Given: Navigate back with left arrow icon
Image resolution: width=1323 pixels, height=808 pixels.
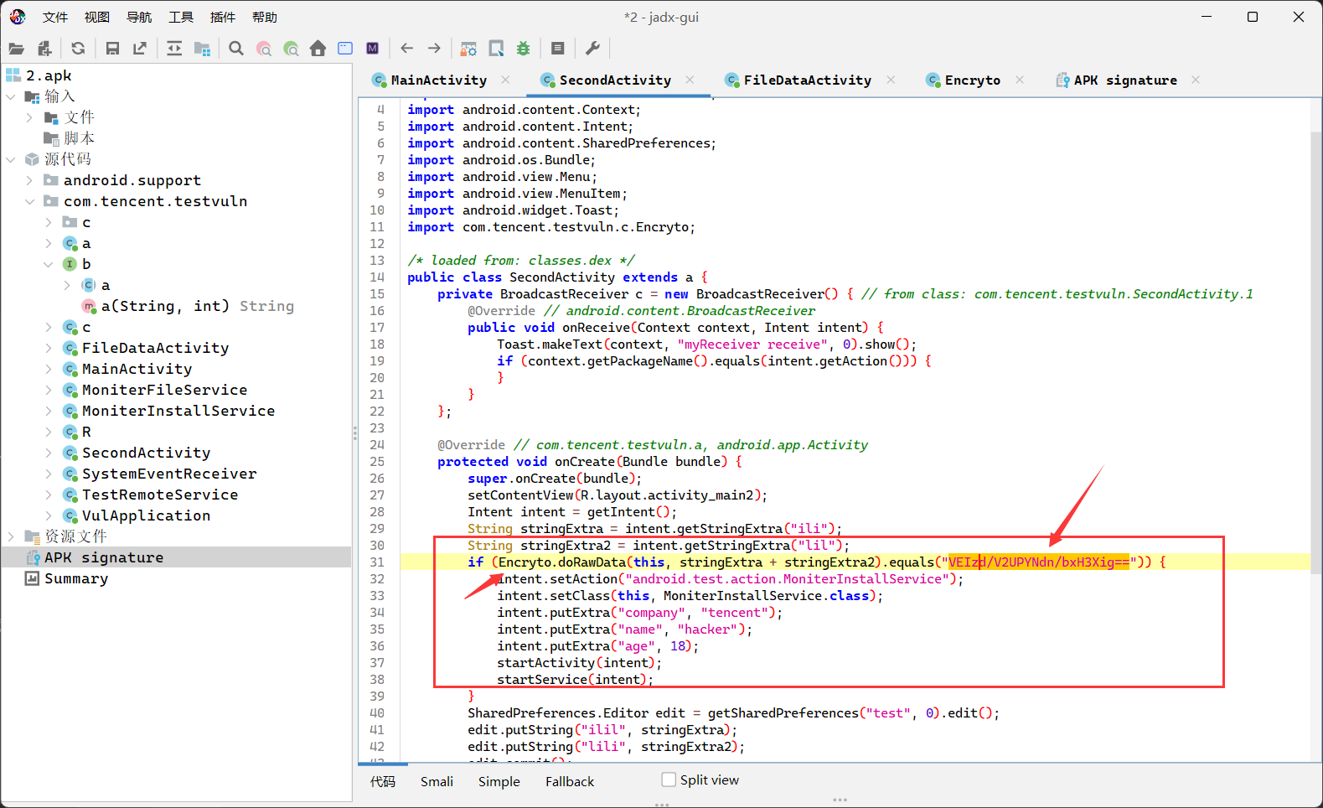Looking at the screenshot, I should pyautogui.click(x=407, y=49).
